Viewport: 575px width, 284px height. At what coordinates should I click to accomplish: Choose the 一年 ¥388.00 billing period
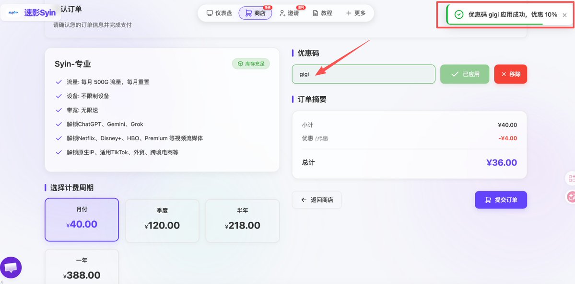click(82, 267)
